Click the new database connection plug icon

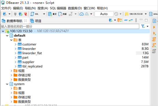tap(5, 14)
